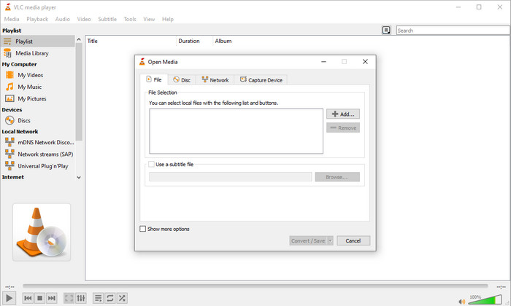511x306 pixels.
Task: Sort playlist by Title column
Action: 131,41
